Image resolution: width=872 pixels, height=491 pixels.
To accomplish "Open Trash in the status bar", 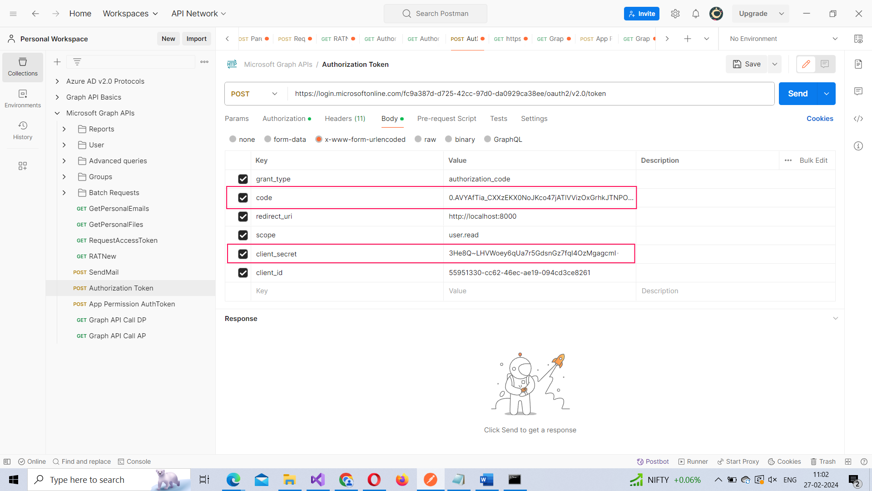I will pyautogui.click(x=823, y=461).
